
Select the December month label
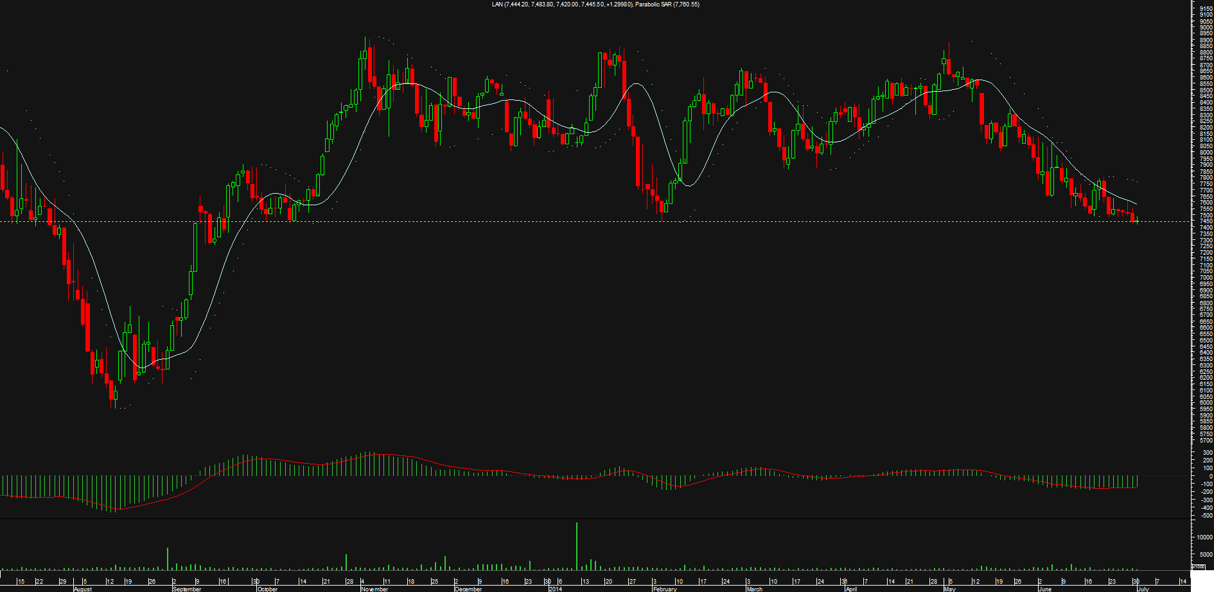pos(468,589)
